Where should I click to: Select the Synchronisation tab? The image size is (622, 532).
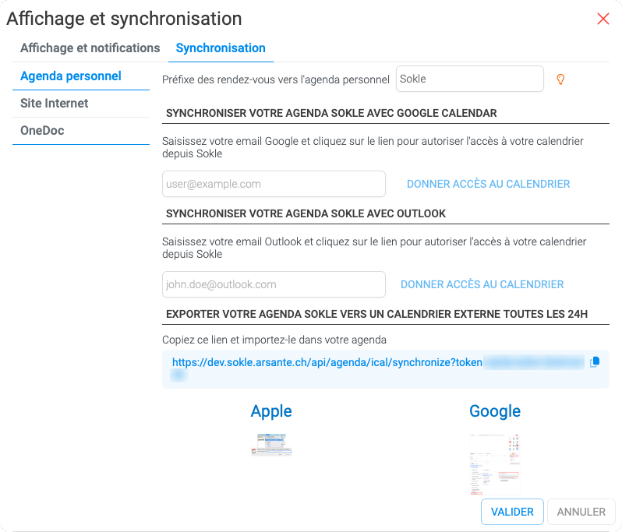(221, 48)
